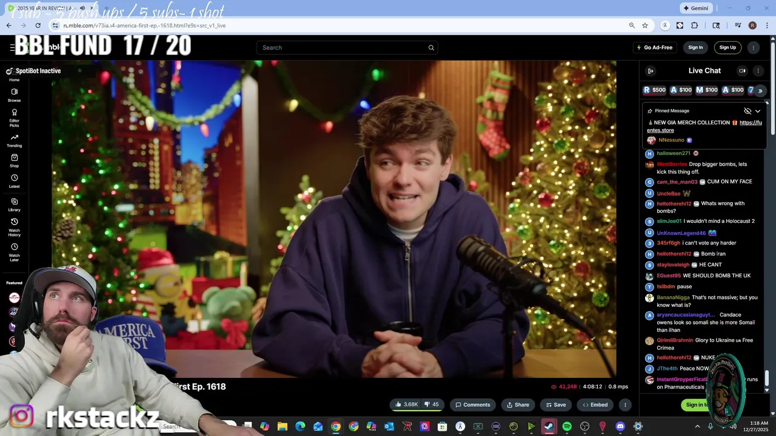Viewport: 776px width, 436px height.
Task: Mute the 2025 Year in Review tab audio
Action: (82, 8)
